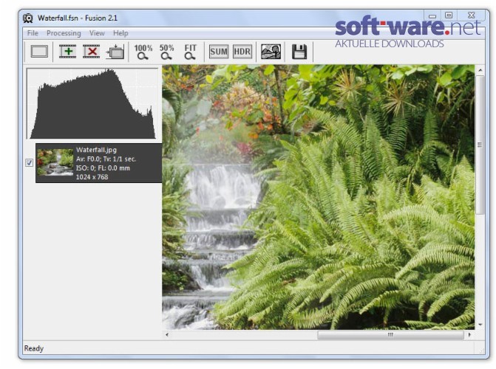Zoom to 50% using the magnifier icon
496x369 pixels.
(x=166, y=52)
